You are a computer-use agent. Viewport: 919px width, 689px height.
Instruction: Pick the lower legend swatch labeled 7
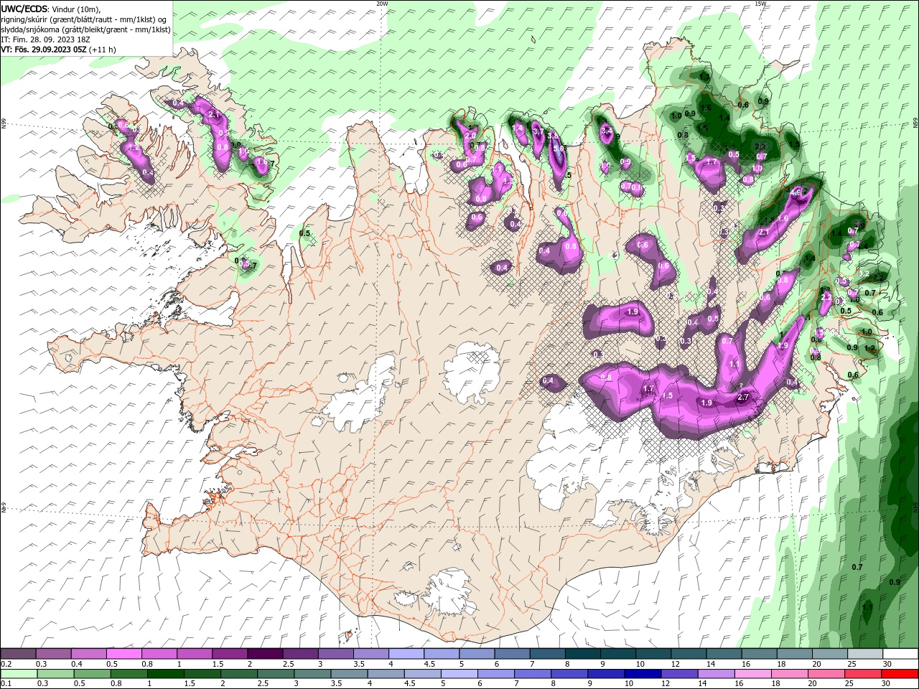pos(533,674)
